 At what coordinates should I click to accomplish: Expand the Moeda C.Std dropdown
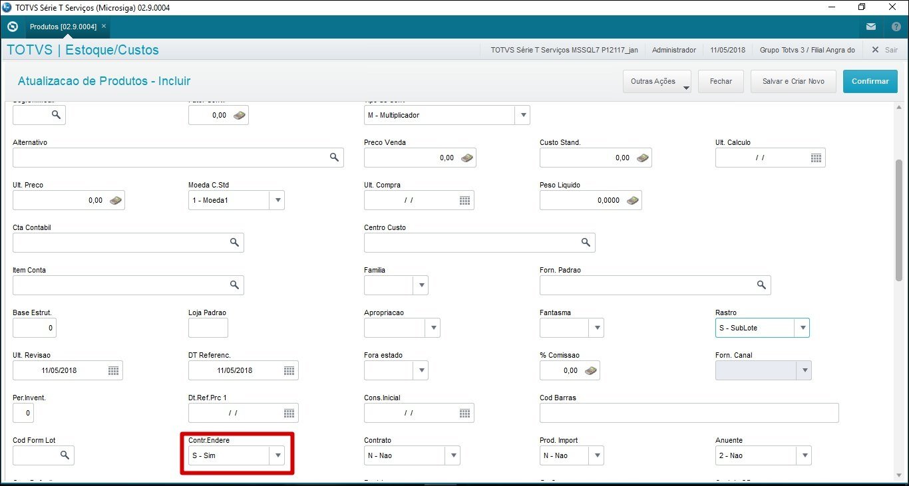277,200
